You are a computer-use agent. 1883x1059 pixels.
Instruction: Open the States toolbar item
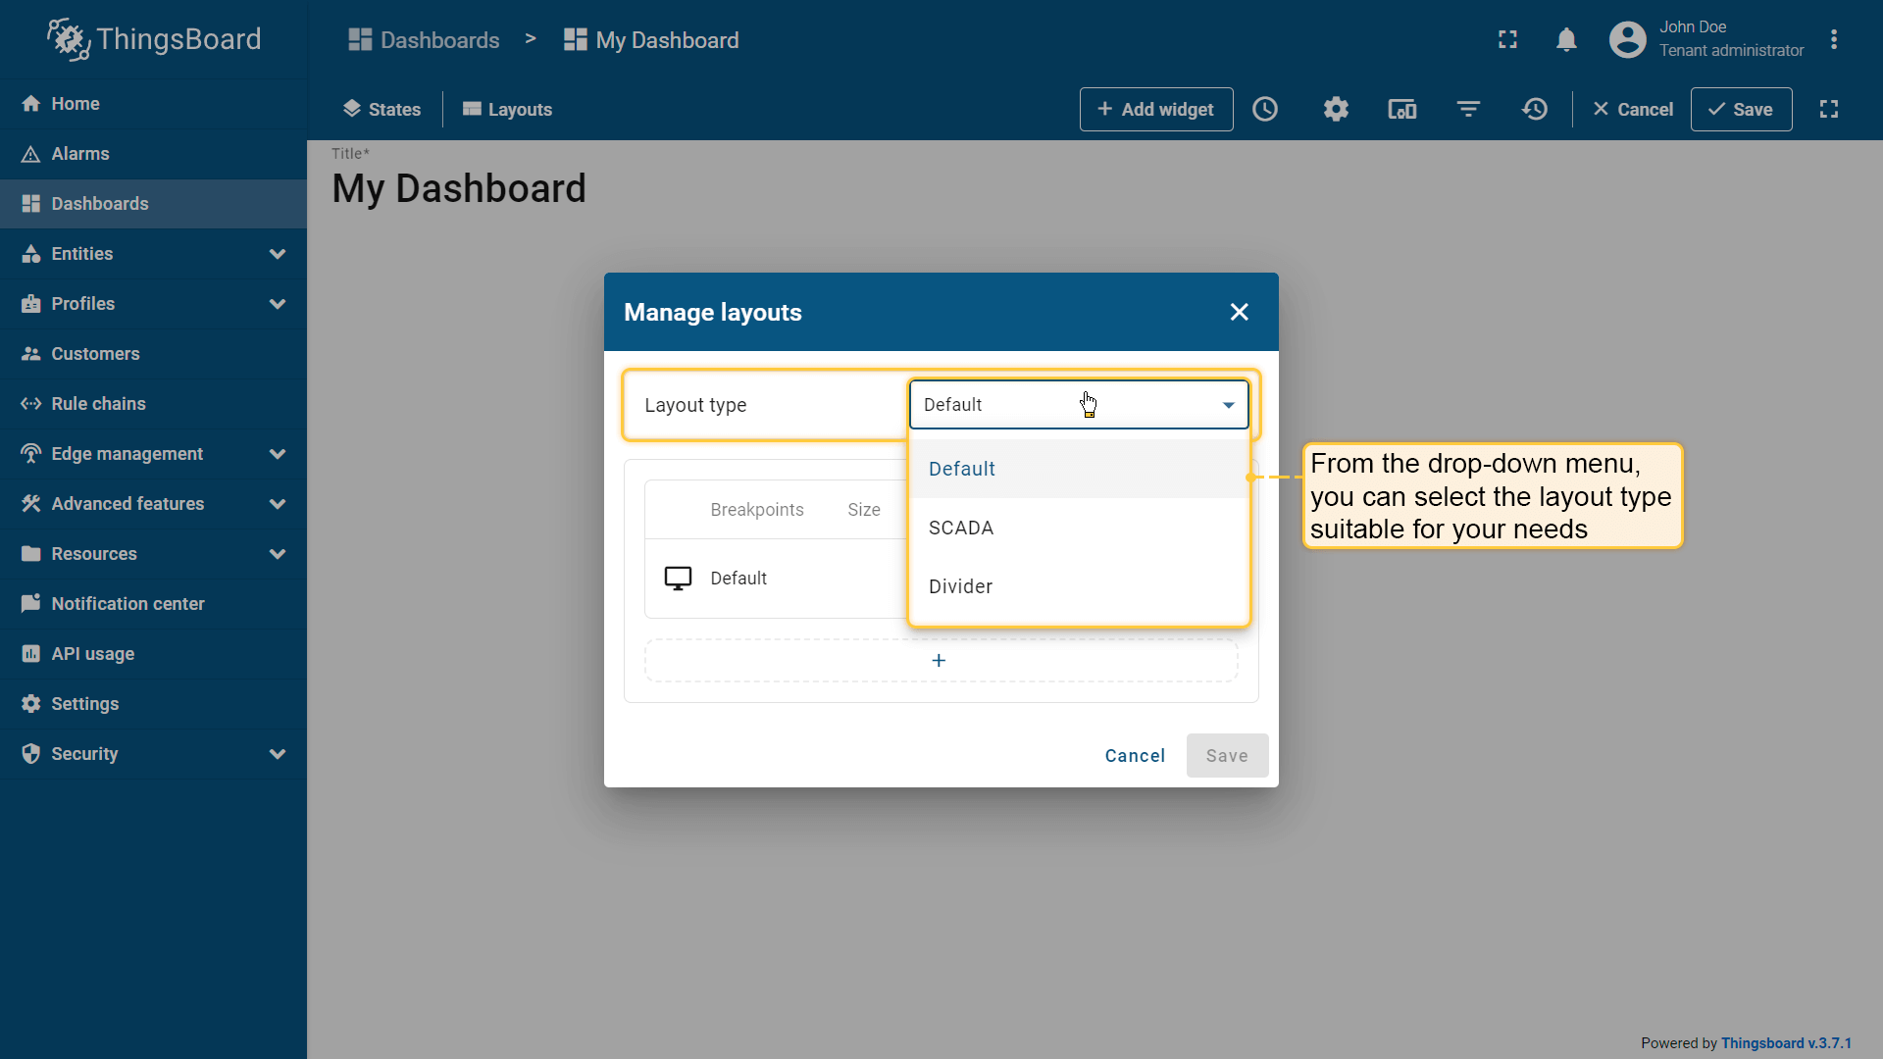(x=382, y=109)
